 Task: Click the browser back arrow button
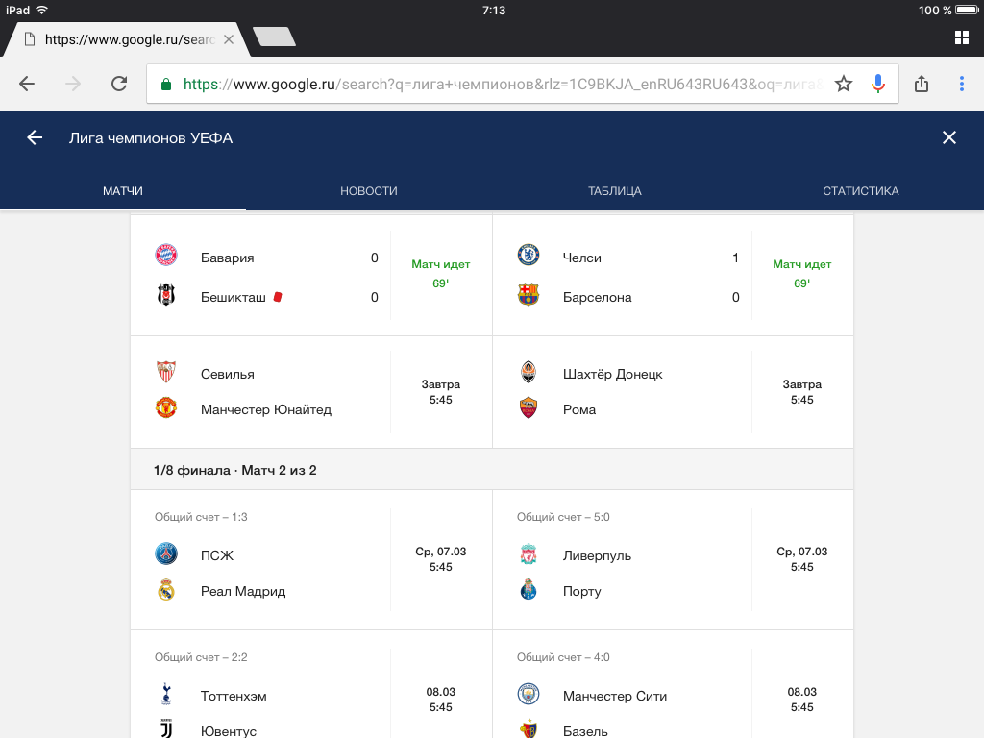pos(27,84)
